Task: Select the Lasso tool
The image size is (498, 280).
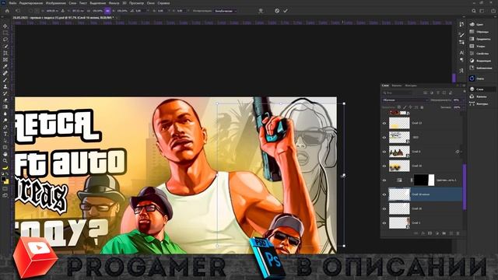Action: [5, 40]
